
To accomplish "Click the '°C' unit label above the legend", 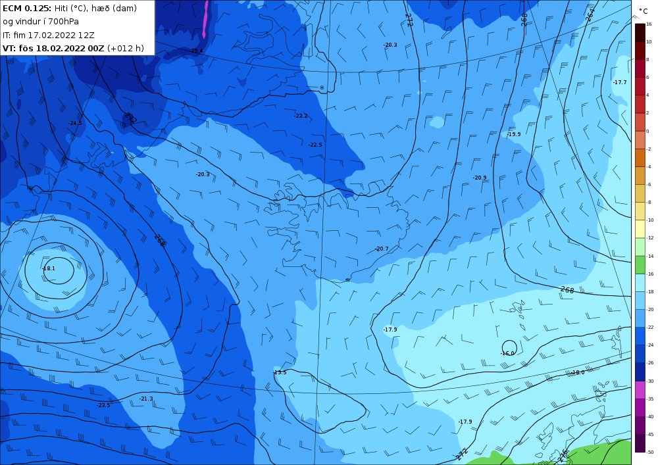I will point(644,11).
